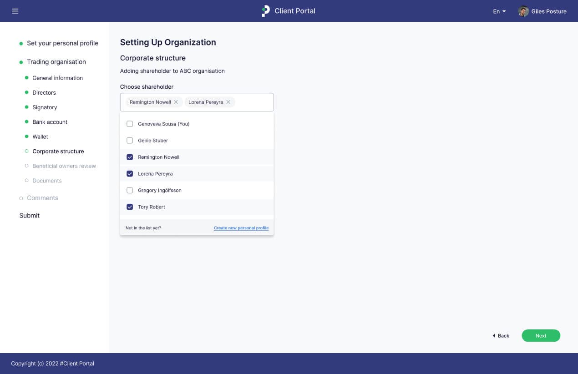Viewport: 578px width, 374px height.
Task: Select Submit in the sidebar
Action: click(30, 216)
